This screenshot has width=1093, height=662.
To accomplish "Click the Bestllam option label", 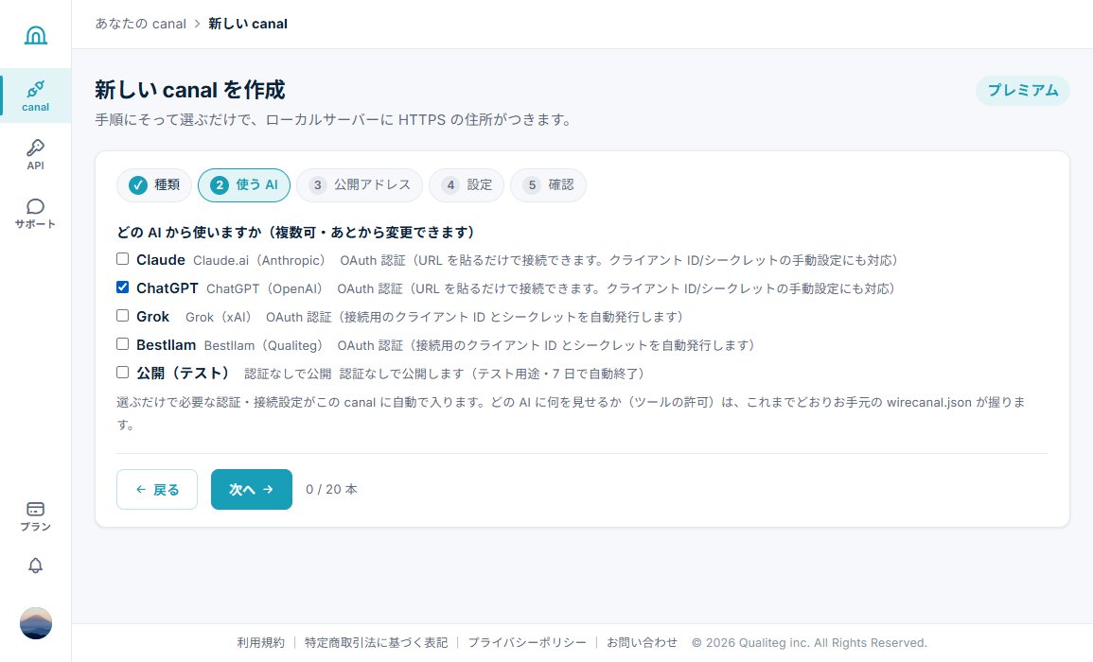I will (166, 345).
